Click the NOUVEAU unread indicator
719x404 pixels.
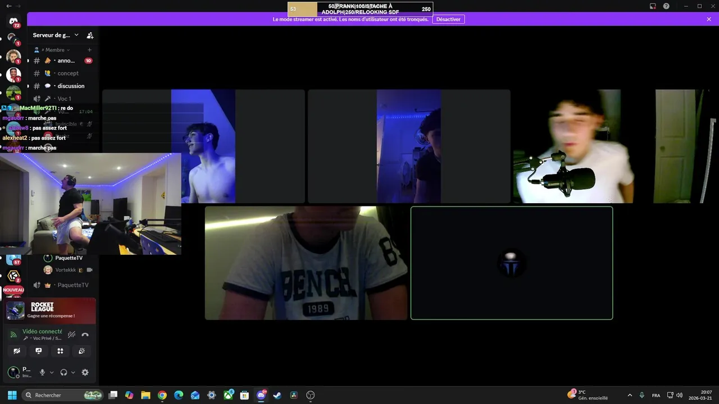click(13, 290)
